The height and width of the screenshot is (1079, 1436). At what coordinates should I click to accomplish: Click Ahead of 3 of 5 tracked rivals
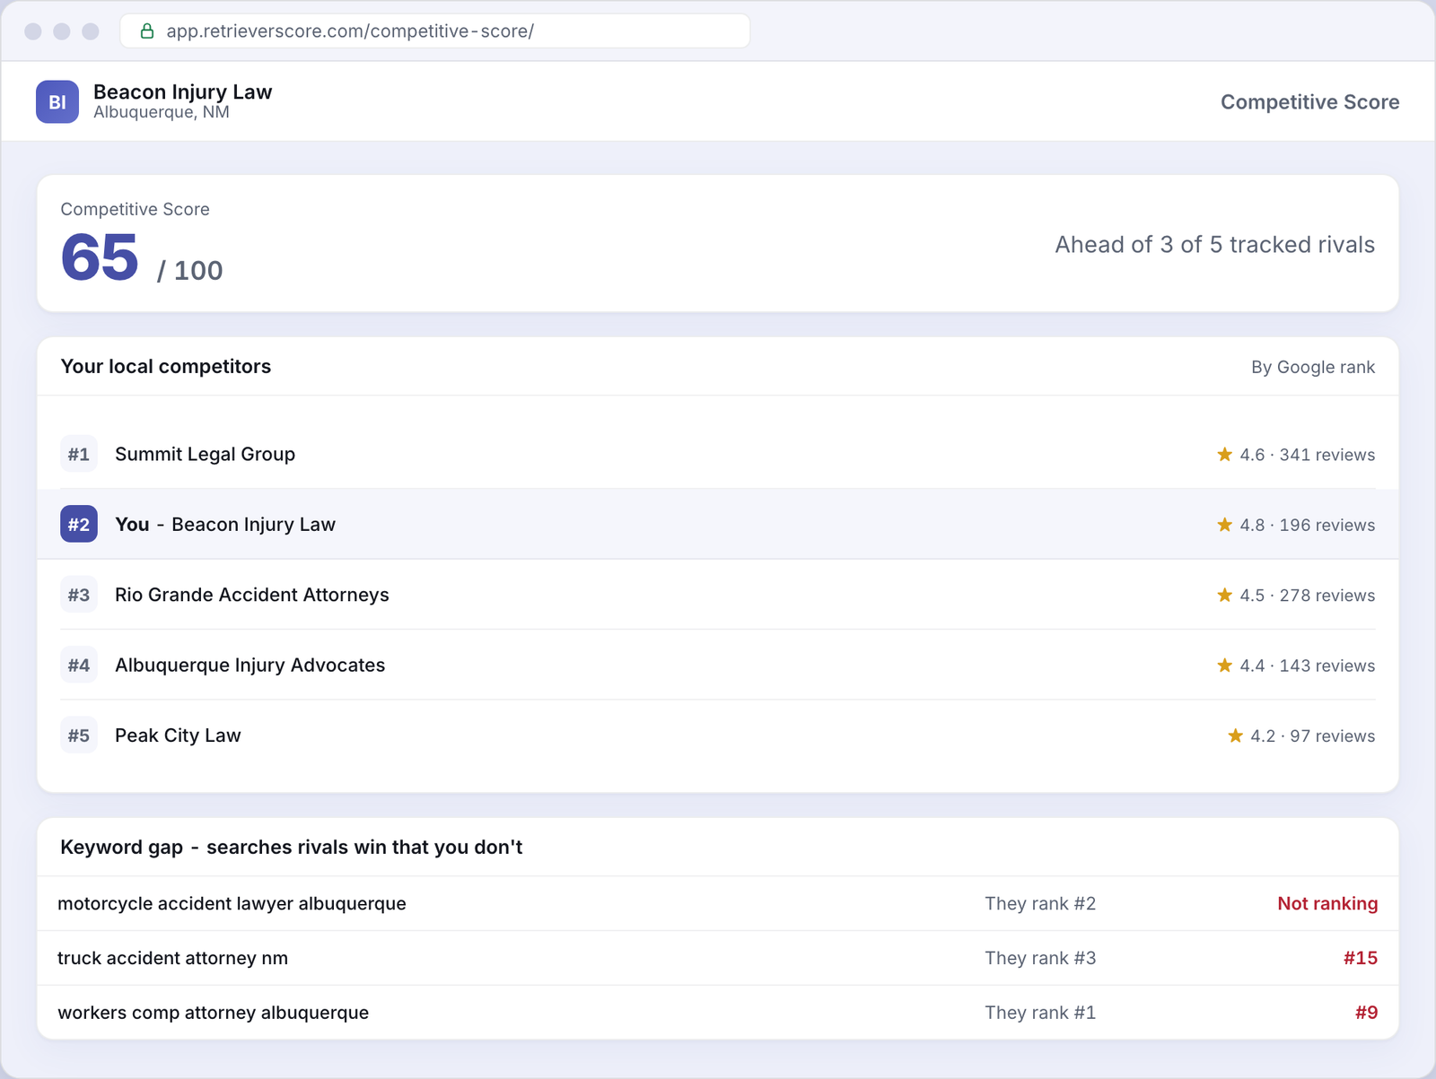pyautogui.click(x=1214, y=244)
